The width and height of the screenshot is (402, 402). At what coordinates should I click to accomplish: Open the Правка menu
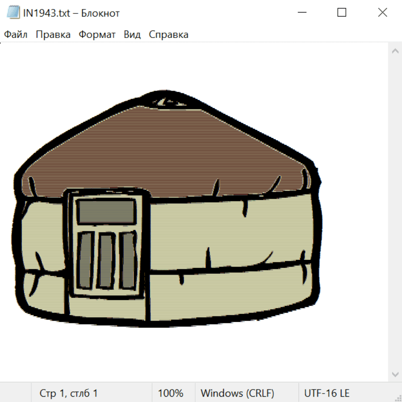[x=53, y=35]
